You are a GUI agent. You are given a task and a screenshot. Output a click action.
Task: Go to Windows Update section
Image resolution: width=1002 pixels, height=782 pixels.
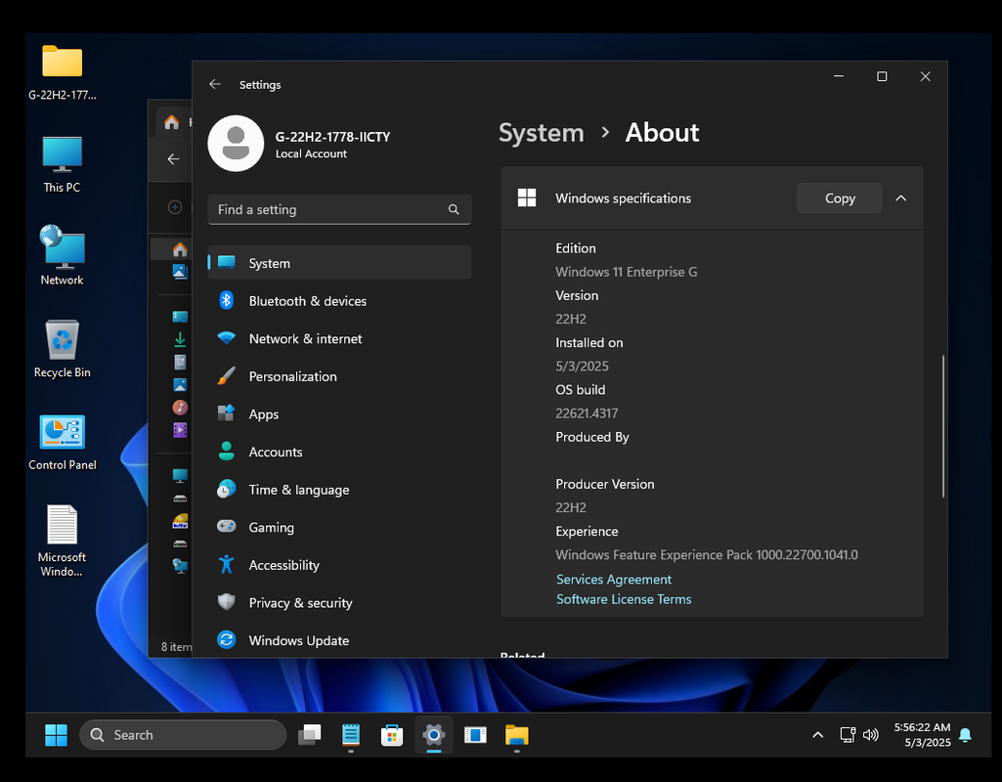[x=298, y=641]
